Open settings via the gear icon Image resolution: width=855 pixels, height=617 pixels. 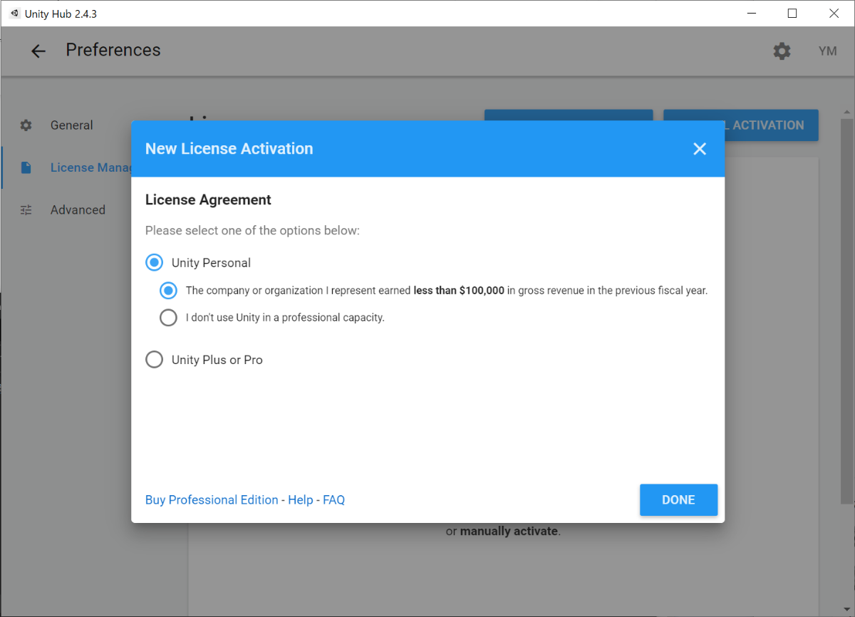pyautogui.click(x=782, y=51)
